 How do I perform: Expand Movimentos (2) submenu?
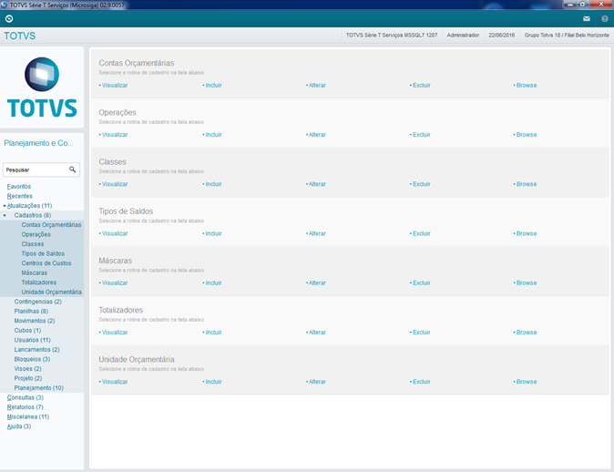[x=35, y=321]
